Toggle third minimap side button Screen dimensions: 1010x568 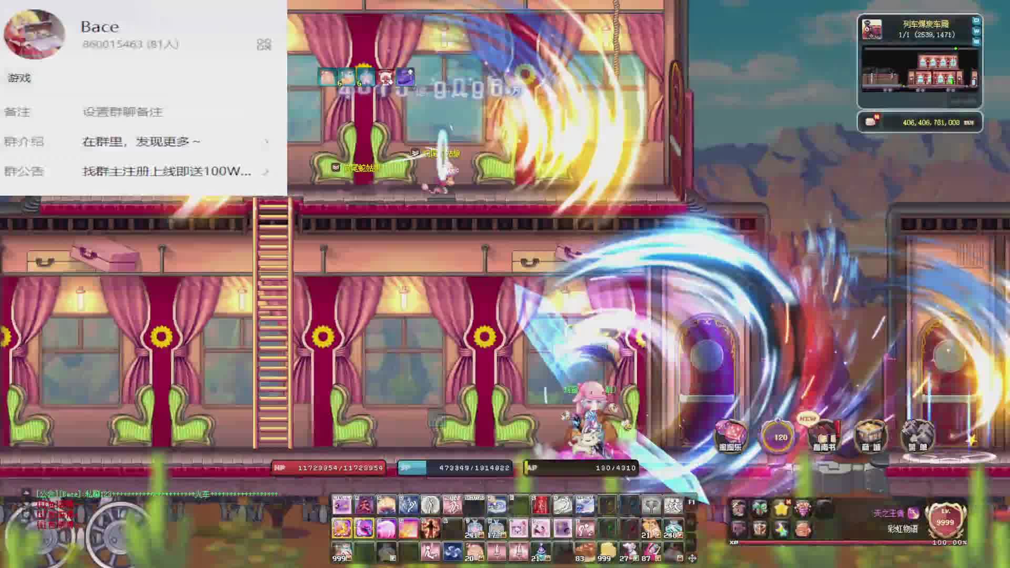976,42
